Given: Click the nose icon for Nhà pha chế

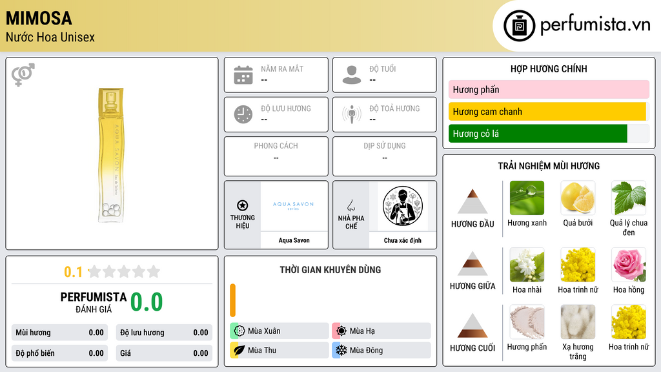Looking at the screenshot, I should click(351, 205).
